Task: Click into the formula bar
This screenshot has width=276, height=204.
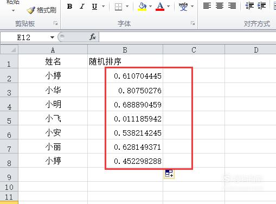Action: pyautogui.click(x=188, y=37)
